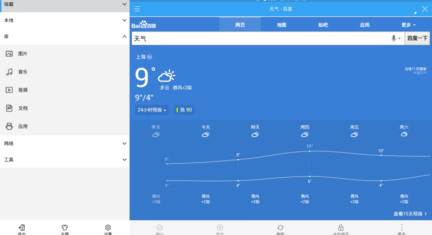
Task: Click the 当地11:00更新 update time text
Action: pos(416,69)
